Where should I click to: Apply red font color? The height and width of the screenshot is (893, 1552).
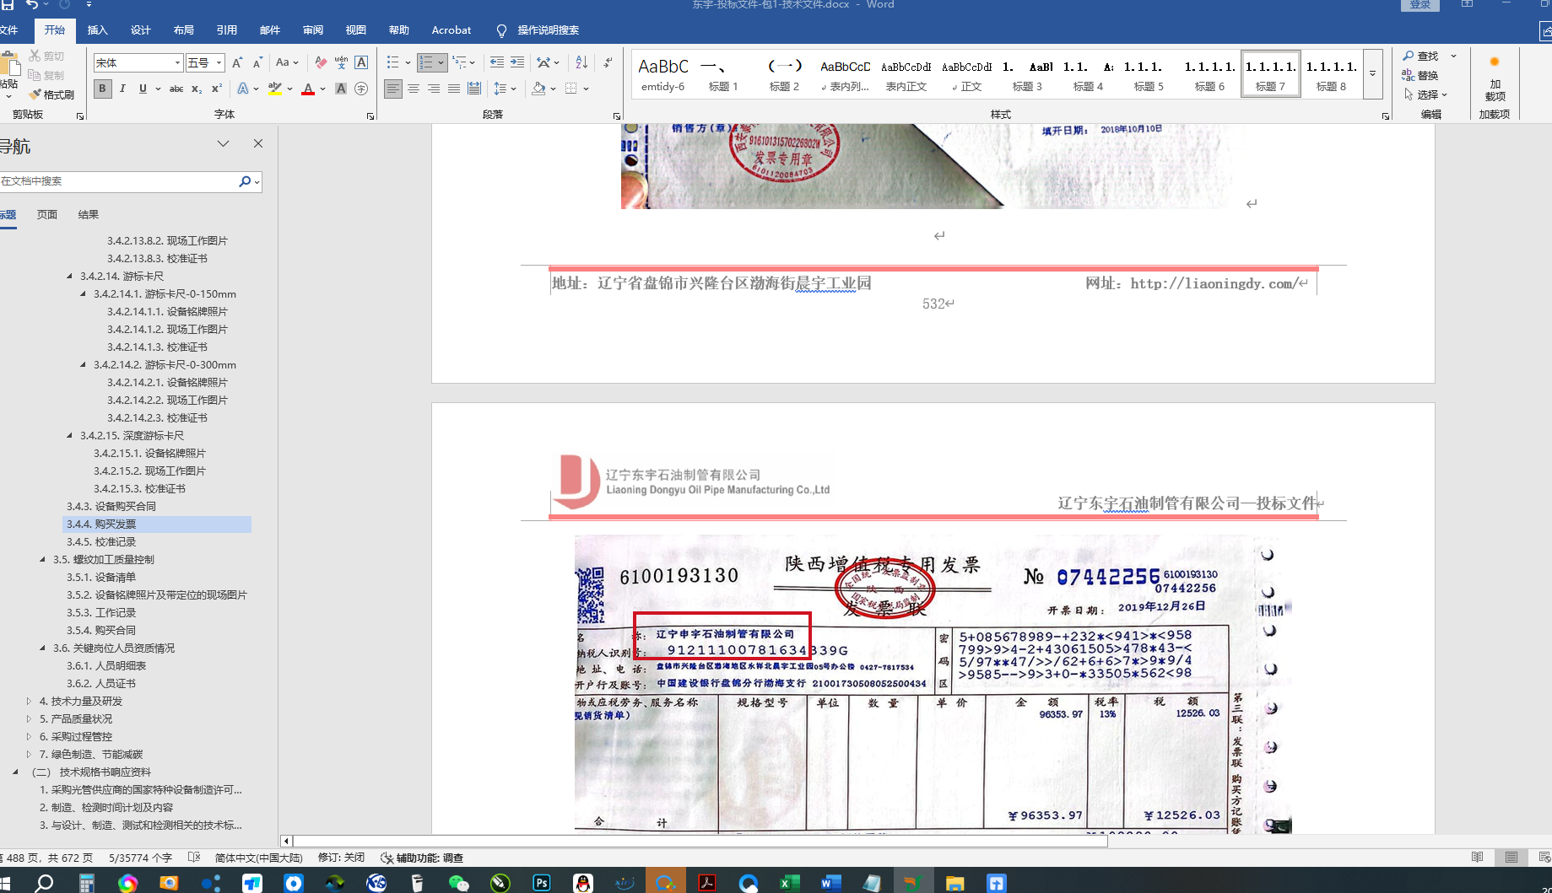pos(308,89)
